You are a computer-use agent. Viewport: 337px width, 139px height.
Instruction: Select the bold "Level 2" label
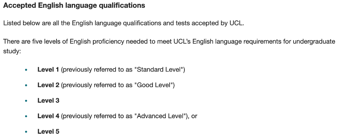point(48,85)
